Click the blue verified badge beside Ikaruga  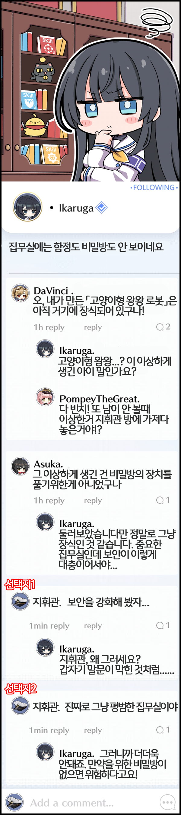(x=101, y=208)
